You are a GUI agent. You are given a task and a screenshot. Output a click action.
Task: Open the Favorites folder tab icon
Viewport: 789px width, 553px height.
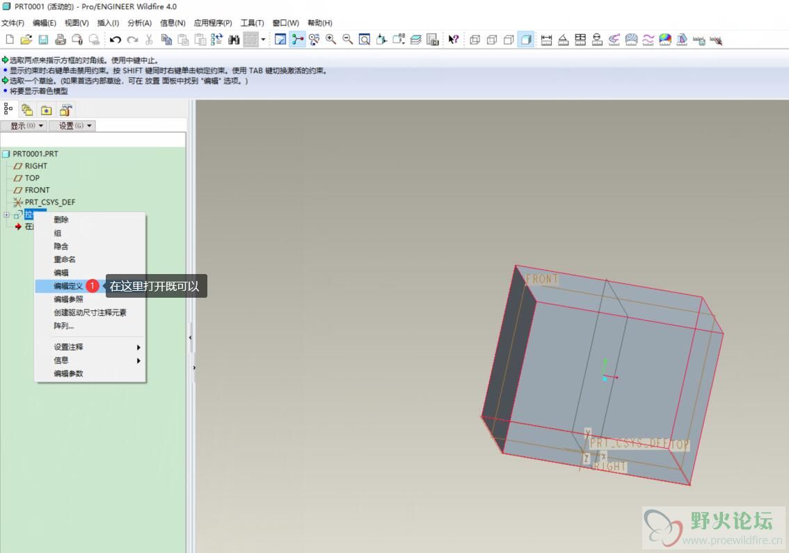tap(47, 110)
